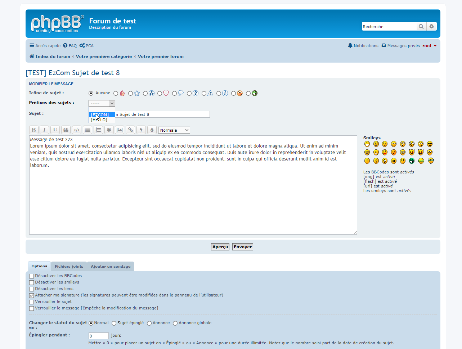Insert code tag with the code icon
Viewport: 462px width, 349px height.
pos(77,130)
